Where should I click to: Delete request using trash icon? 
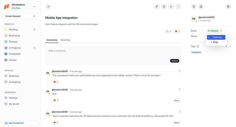point(228,7)
